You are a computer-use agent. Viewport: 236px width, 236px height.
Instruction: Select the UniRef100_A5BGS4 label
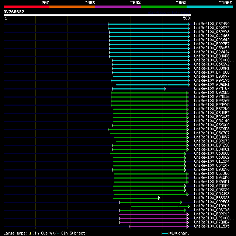(212, 190)
